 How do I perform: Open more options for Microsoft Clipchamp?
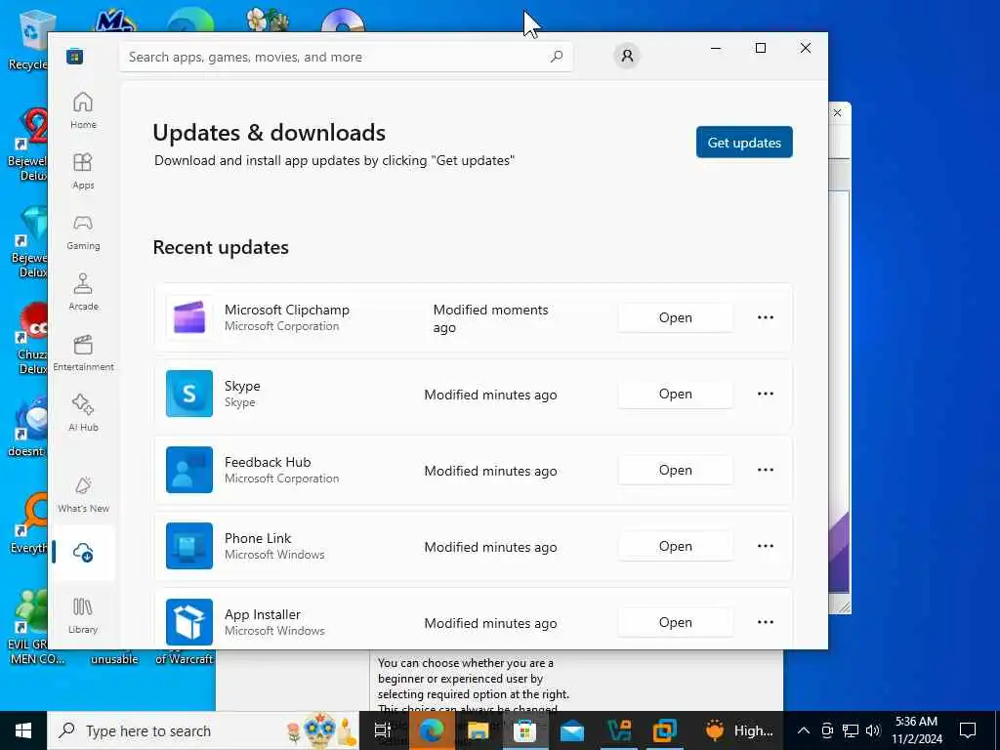(766, 317)
